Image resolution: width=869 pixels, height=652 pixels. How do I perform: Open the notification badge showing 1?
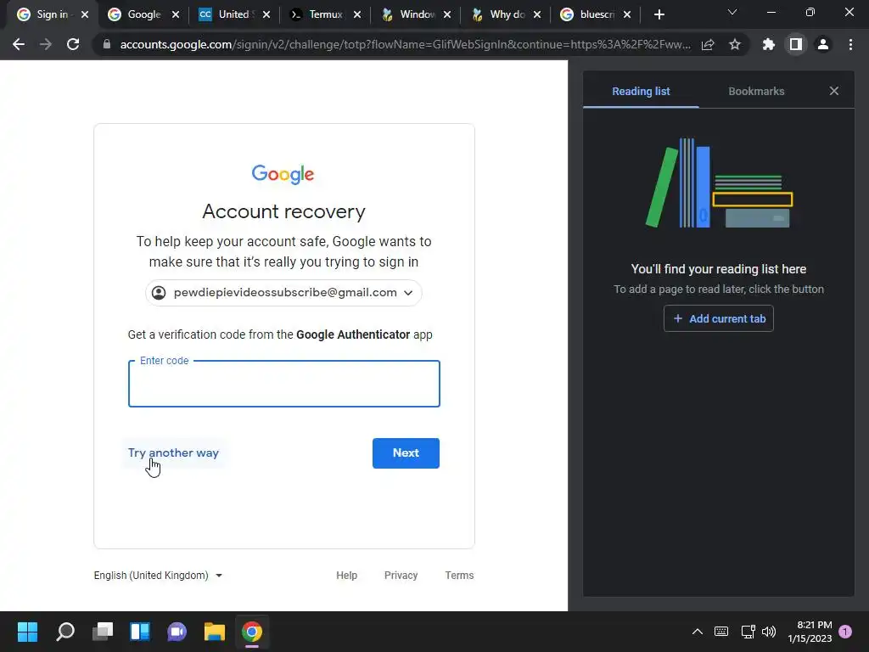click(845, 632)
